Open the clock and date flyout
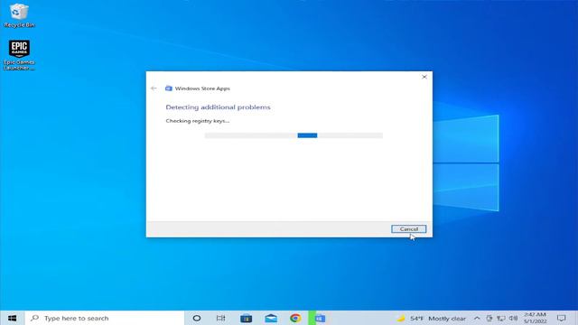The height and width of the screenshot is (325, 578). pyautogui.click(x=536, y=318)
